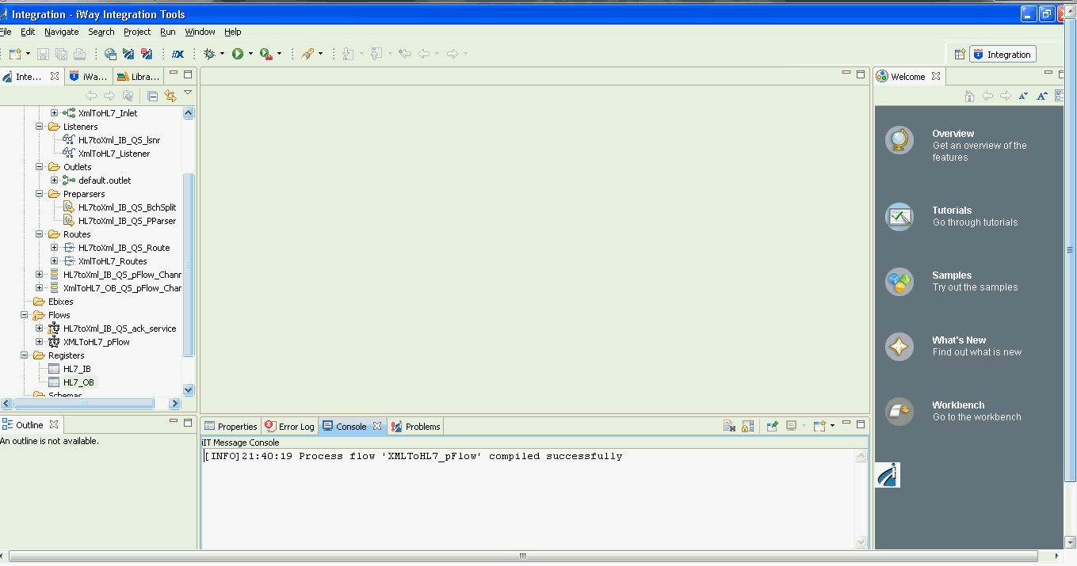Switch to the Error Log tab
The width and height of the screenshot is (1077, 566).
tap(290, 426)
